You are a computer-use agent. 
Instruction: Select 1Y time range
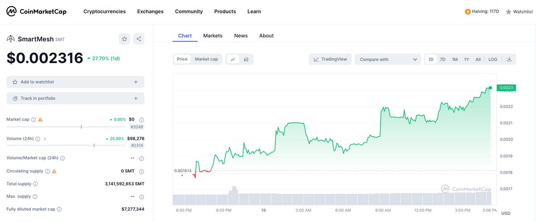coord(466,59)
